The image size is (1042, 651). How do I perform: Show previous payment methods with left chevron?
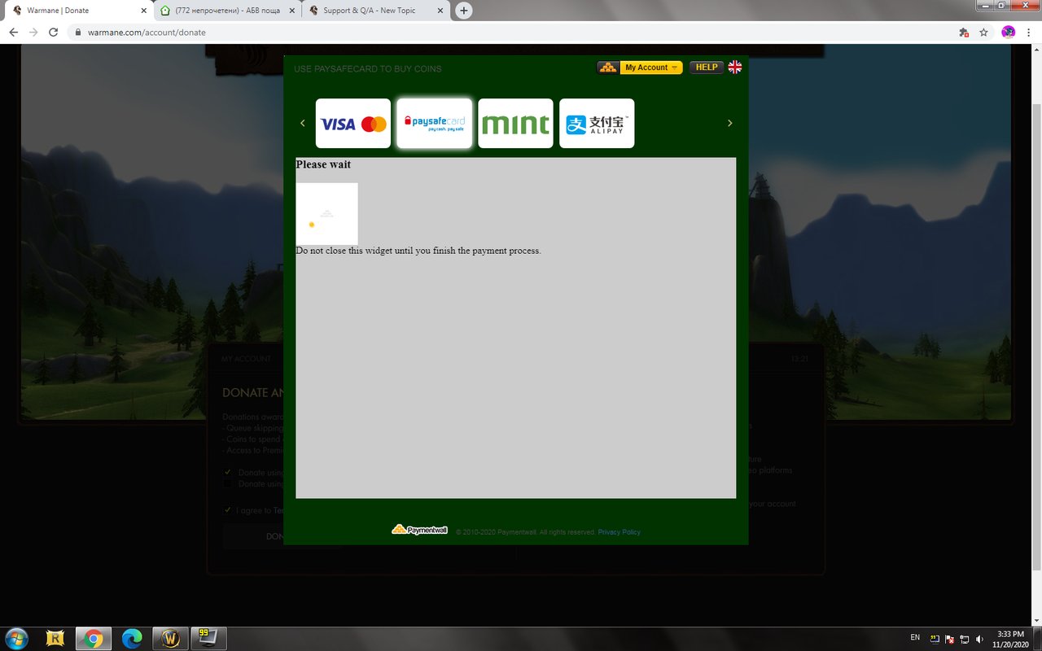pyautogui.click(x=303, y=123)
